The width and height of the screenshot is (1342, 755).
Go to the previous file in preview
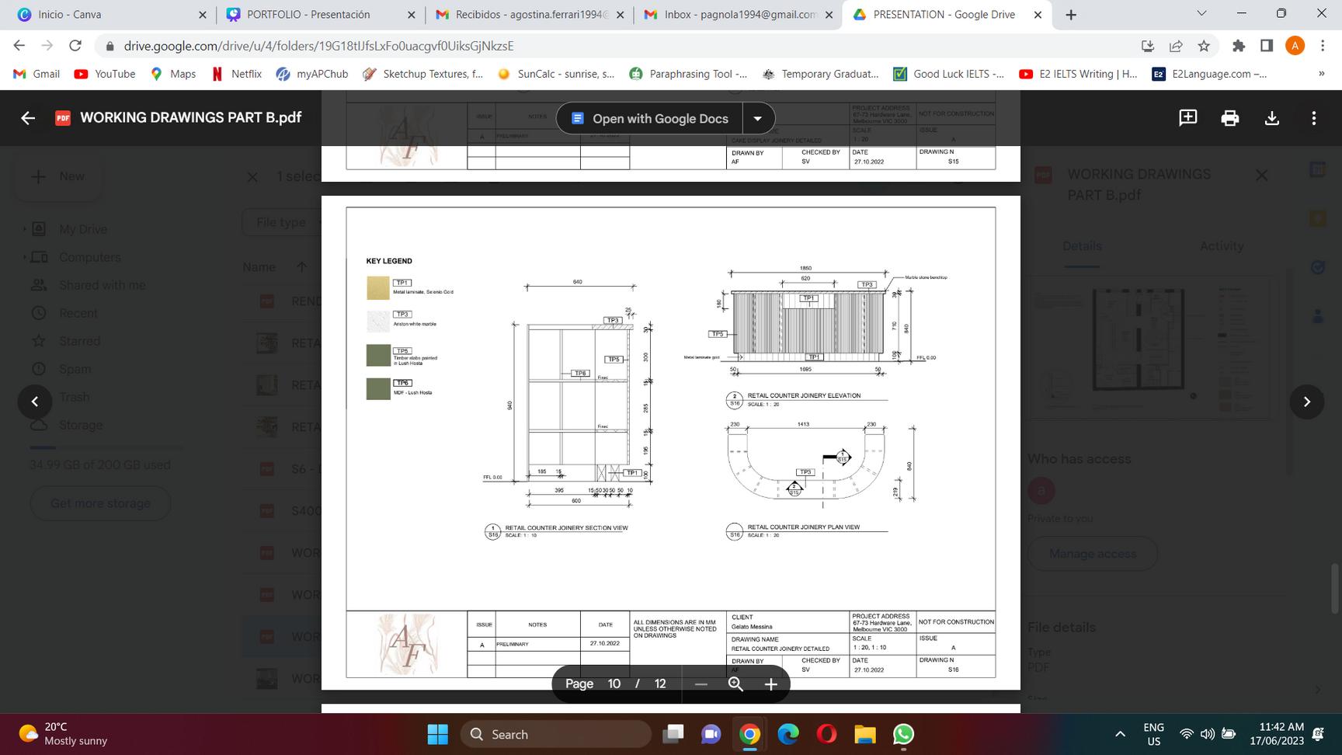click(35, 402)
